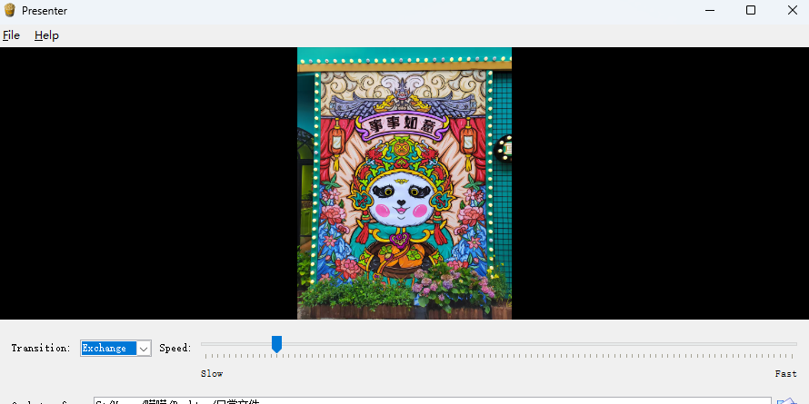This screenshot has width=809, height=404.
Task: Click the Speed label
Action: [175, 349]
